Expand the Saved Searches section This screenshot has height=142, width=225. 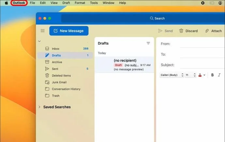point(39,107)
